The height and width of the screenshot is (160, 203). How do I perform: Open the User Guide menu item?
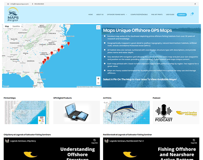click(x=170, y=15)
